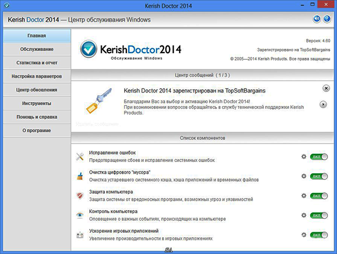337x254 pixels.
Task: Click the sound speaker icon in header
Action: point(317,19)
